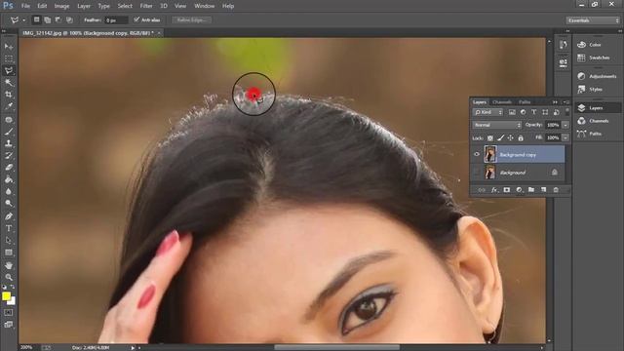Open the Select menu
Viewport: 624px width, 351px height.
click(x=125, y=6)
